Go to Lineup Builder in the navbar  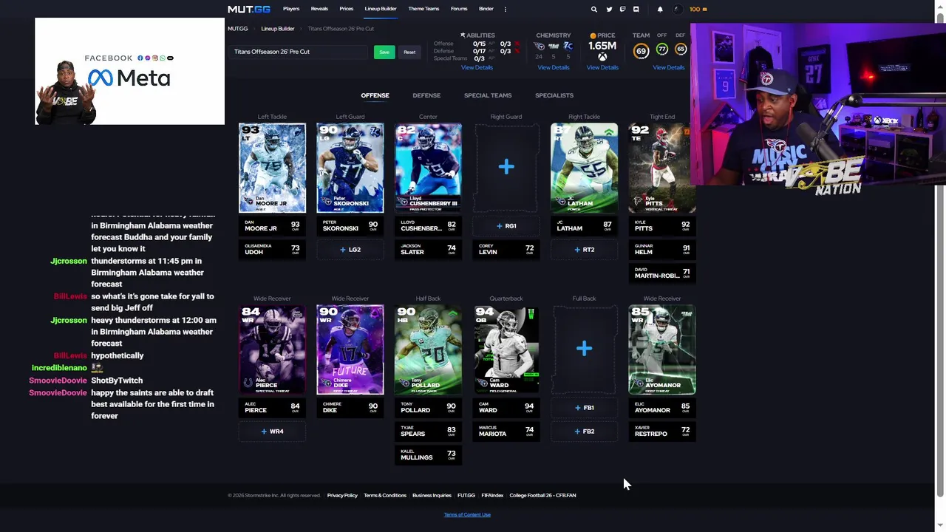381,9
